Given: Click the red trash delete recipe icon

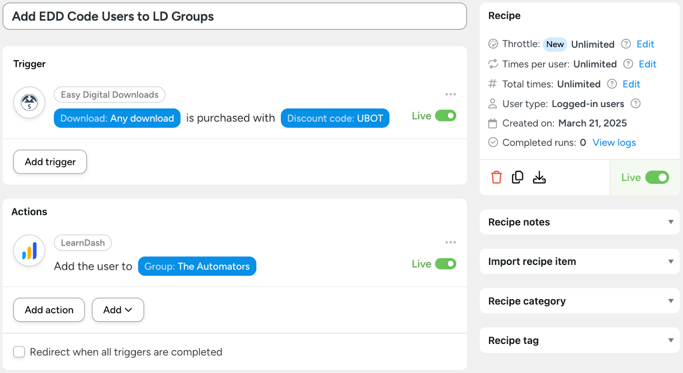Looking at the screenshot, I should coord(496,177).
